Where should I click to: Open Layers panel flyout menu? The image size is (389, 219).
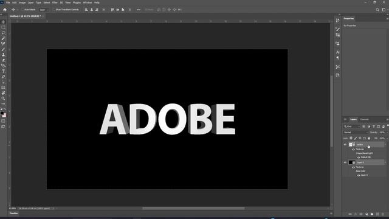388,119
